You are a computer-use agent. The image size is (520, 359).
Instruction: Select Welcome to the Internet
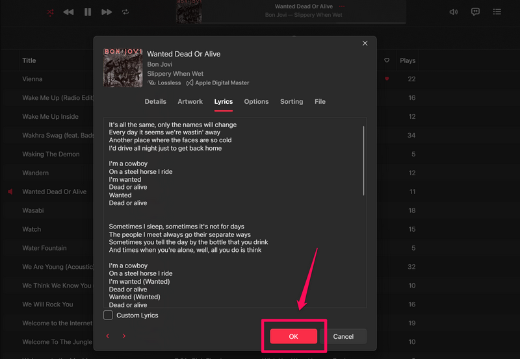pos(57,323)
